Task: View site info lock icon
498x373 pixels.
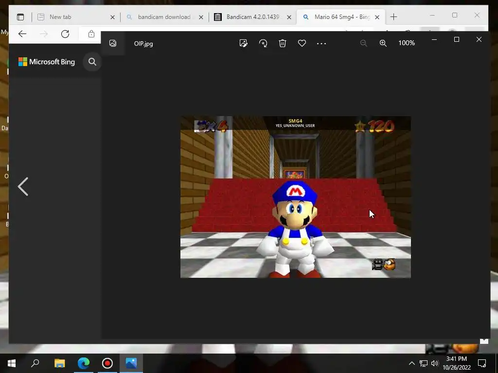Action: coord(91,34)
